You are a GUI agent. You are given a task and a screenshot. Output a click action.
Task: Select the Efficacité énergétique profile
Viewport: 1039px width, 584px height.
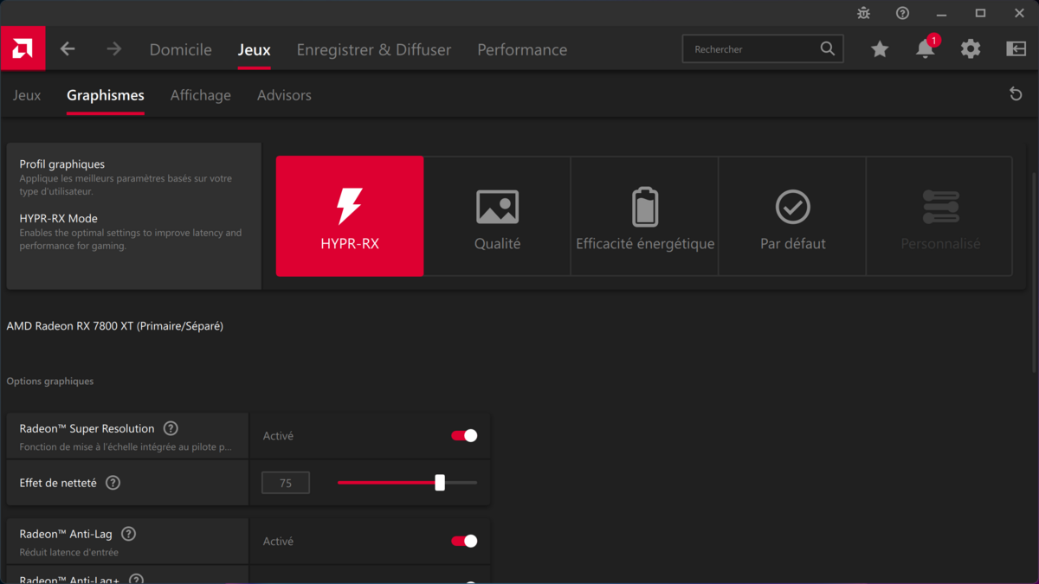click(645, 216)
